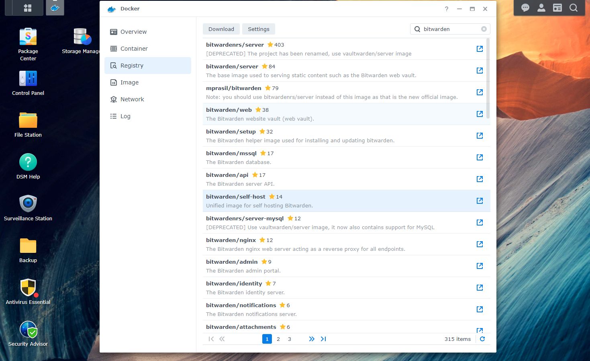
Task: Switch to the Container section
Action: [148, 49]
